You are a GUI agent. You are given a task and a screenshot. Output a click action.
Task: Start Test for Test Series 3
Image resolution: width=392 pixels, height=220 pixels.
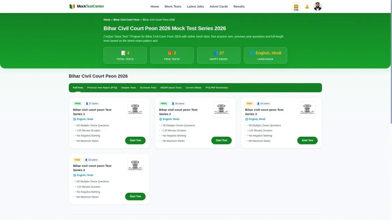(x=307, y=140)
